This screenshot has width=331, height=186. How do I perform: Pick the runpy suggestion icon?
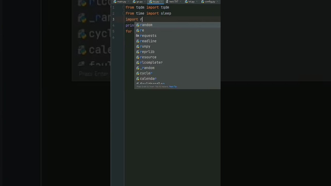(138, 47)
